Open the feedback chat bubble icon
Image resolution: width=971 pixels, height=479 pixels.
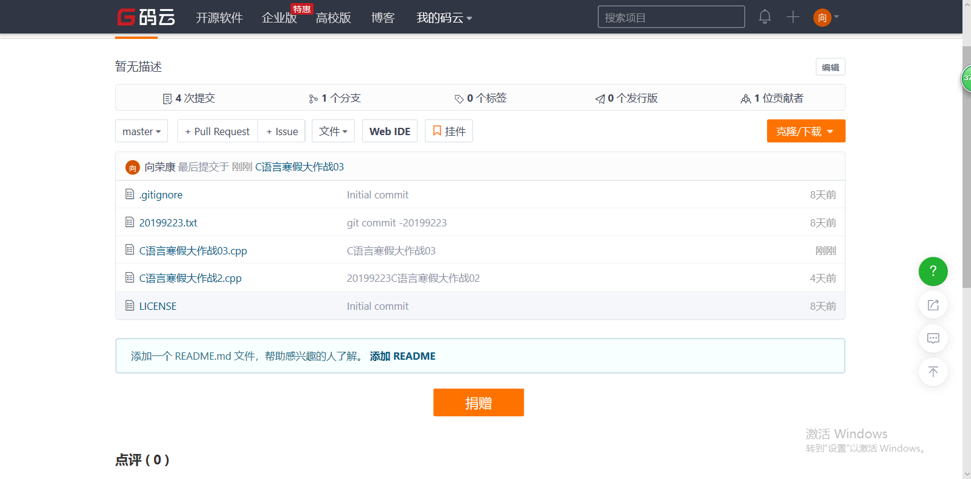933,338
